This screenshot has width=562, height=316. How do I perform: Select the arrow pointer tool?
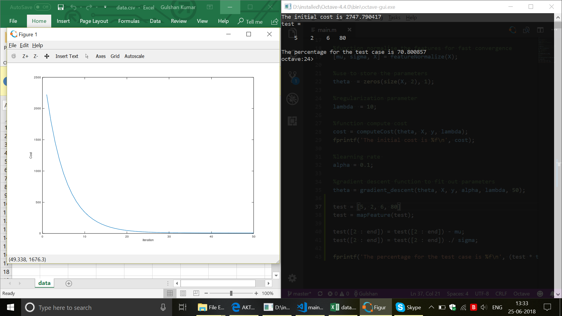coord(87,56)
